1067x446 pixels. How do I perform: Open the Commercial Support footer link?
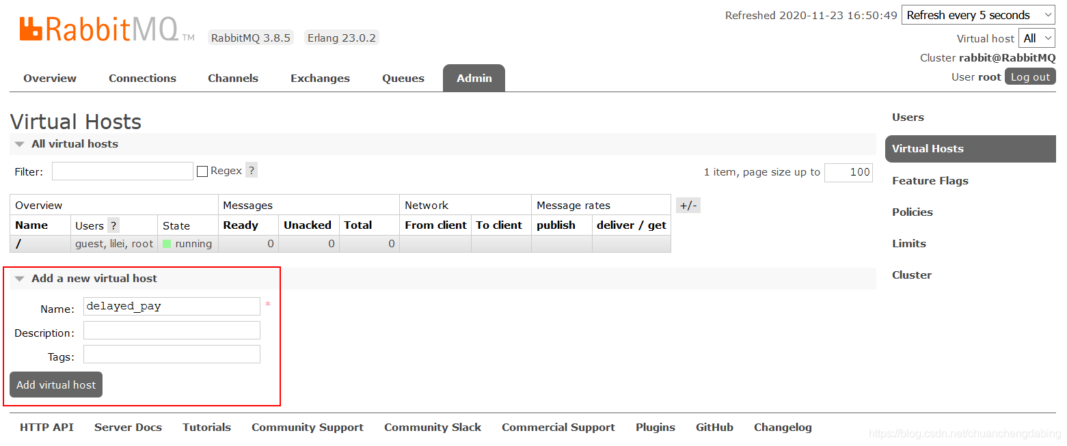(558, 428)
